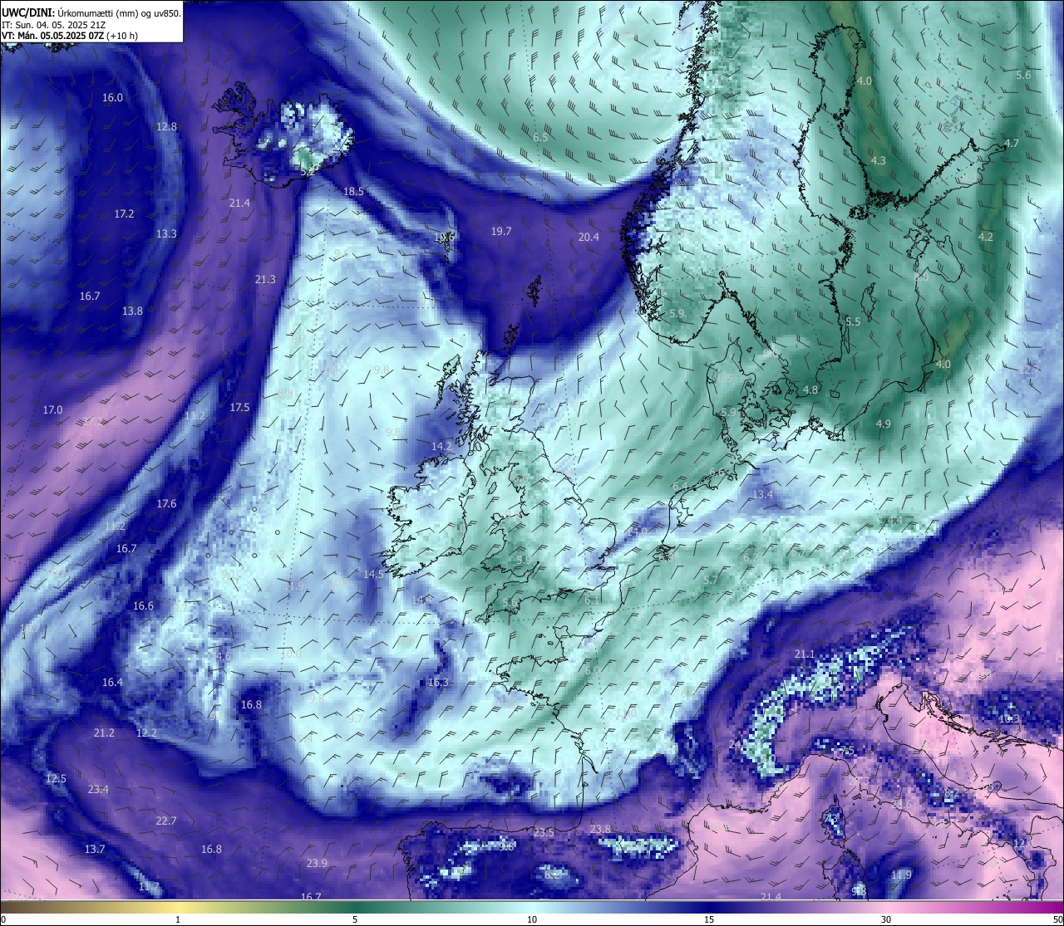The height and width of the screenshot is (926, 1064).
Task: Click the 21.1 value label
Action: point(805,654)
